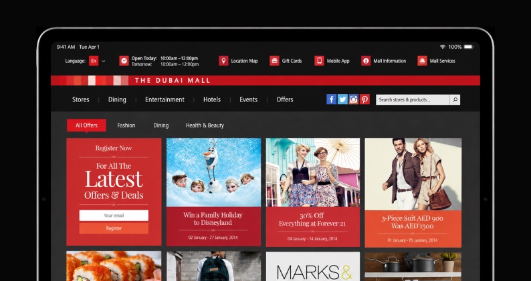Click the red clock opening-hours icon
The image size is (531, 281).
tap(124, 61)
